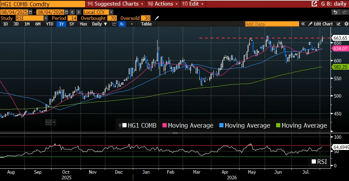The height and width of the screenshot is (181, 349).
Task: Click the G 8: daily title text
Action: [x=334, y=4]
